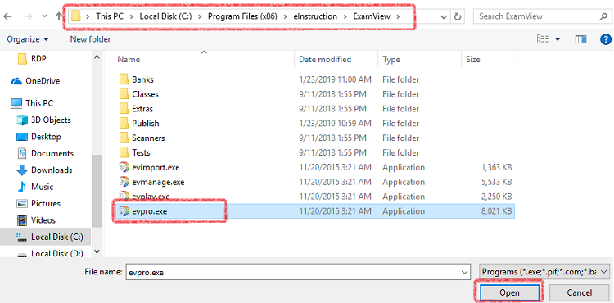Click '1/23/2019 10:59 AM' date cell

click(335, 124)
